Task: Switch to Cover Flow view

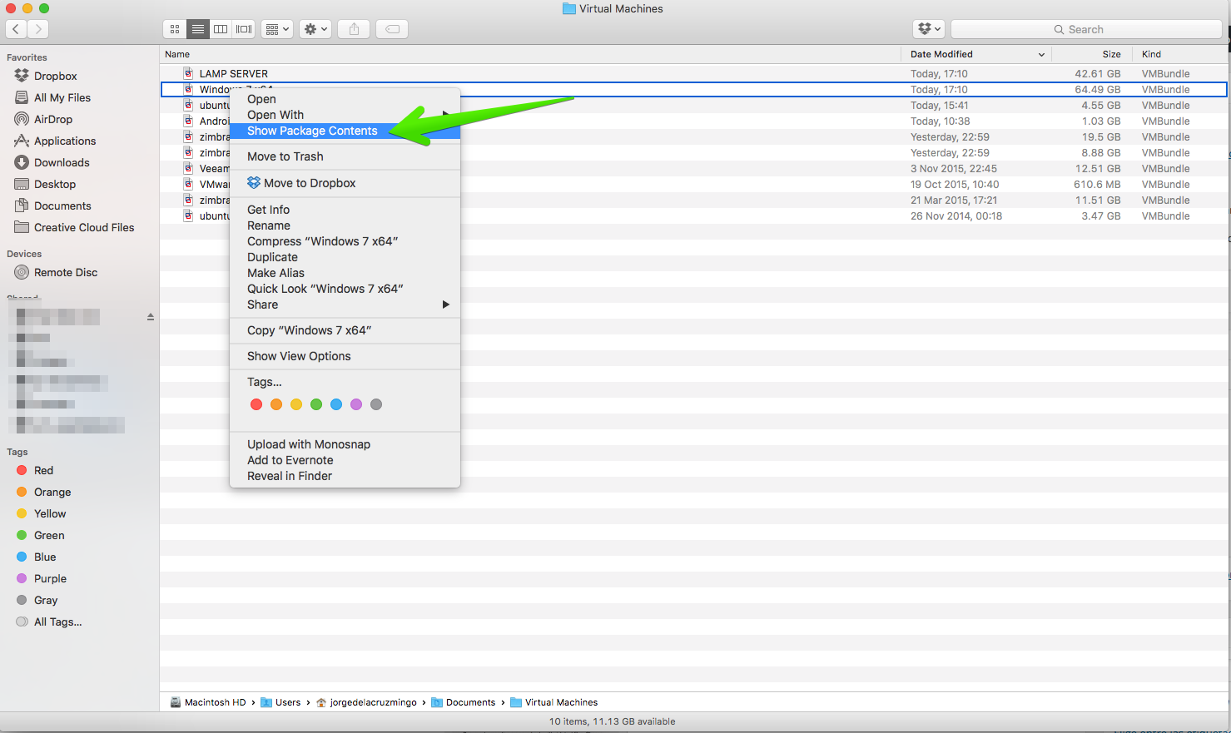Action: 244,29
